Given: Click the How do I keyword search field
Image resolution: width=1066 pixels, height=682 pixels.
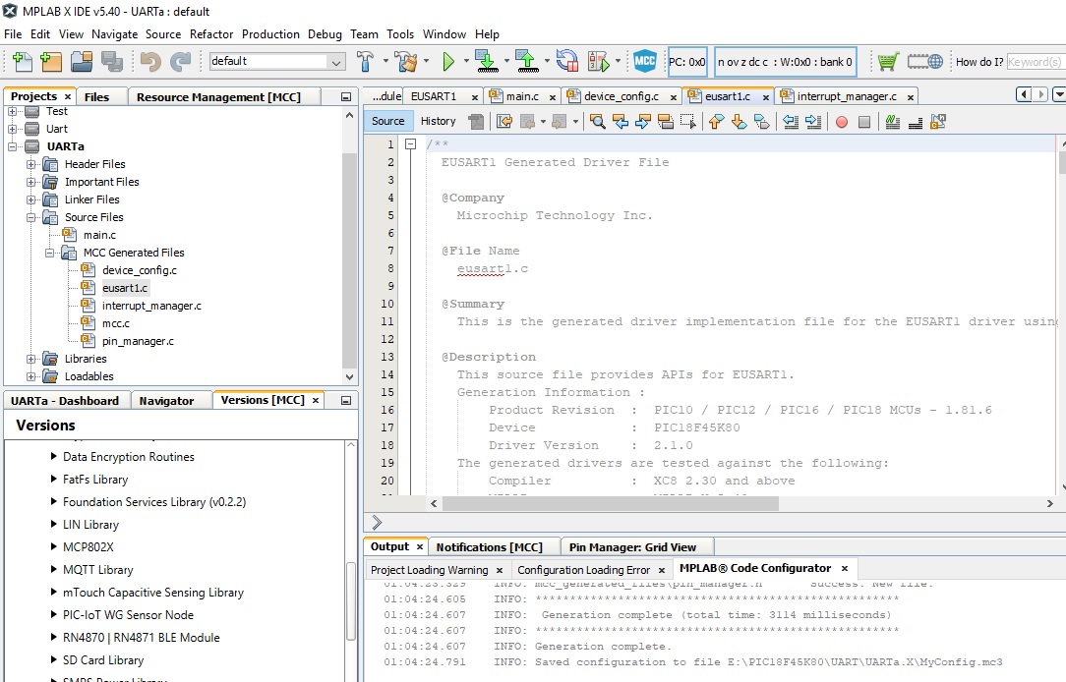Looking at the screenshot, I should pos(1035,62).
